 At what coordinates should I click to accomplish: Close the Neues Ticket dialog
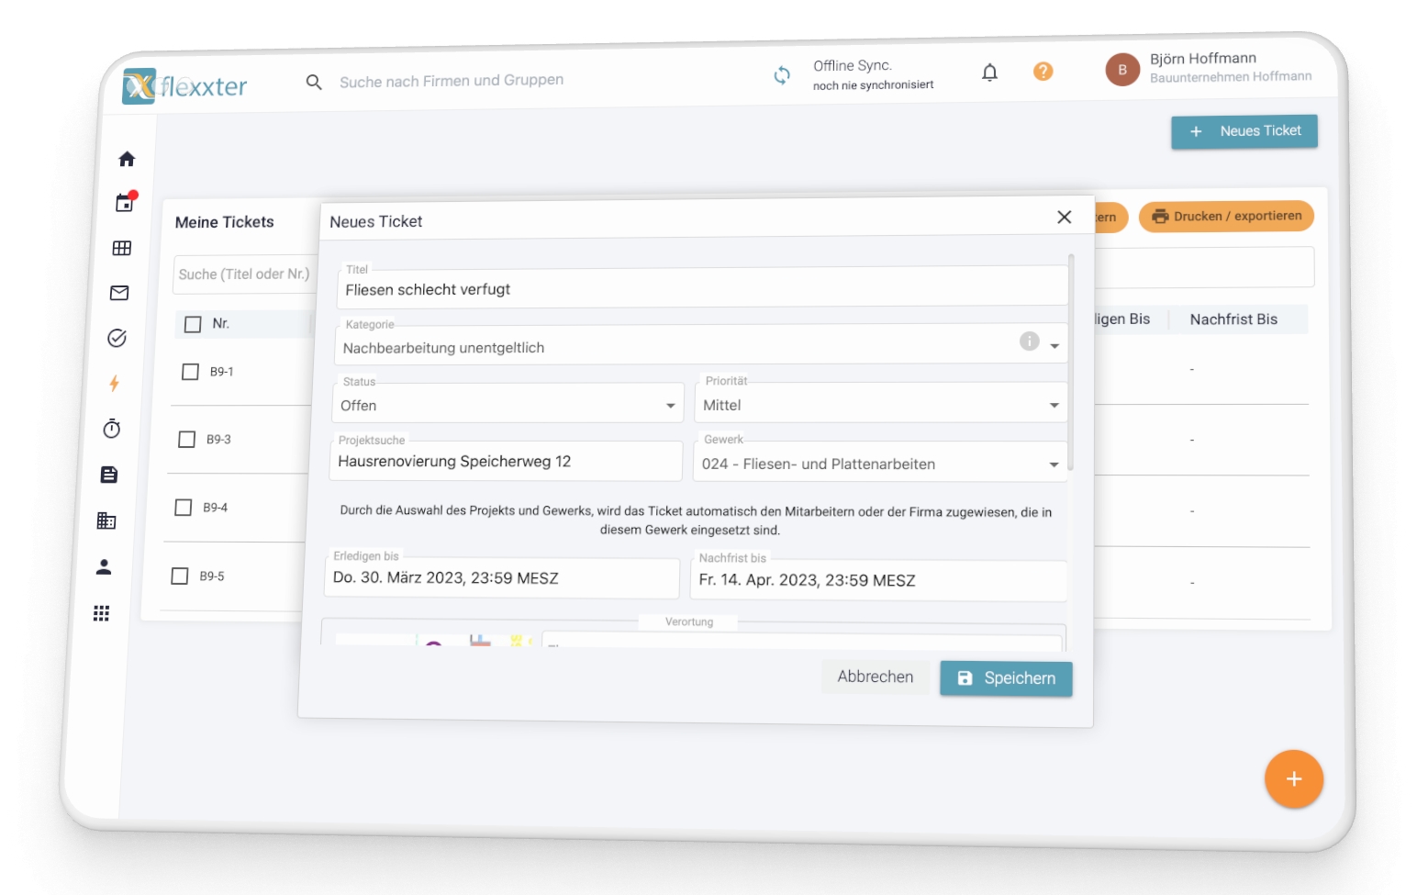tap(1065, 217)
